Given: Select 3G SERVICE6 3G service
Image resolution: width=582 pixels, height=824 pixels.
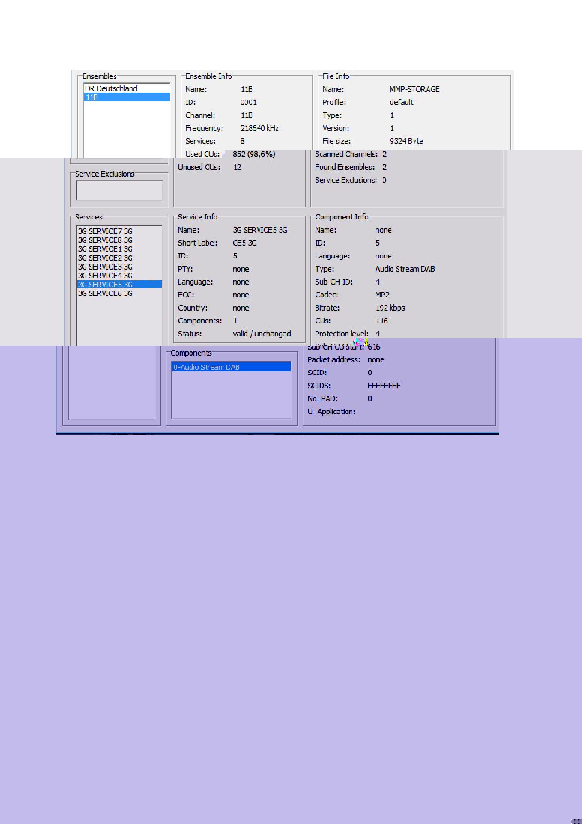Looking at the screenshot, I should (105, 294).
